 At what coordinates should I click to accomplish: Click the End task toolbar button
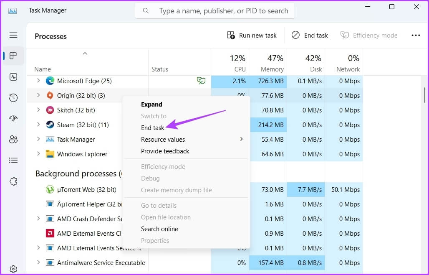(309, 36)
